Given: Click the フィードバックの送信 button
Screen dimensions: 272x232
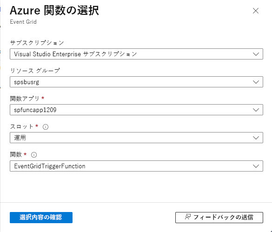Looking at the screenshot, I should pyautogui.click(x=219, y=218).
